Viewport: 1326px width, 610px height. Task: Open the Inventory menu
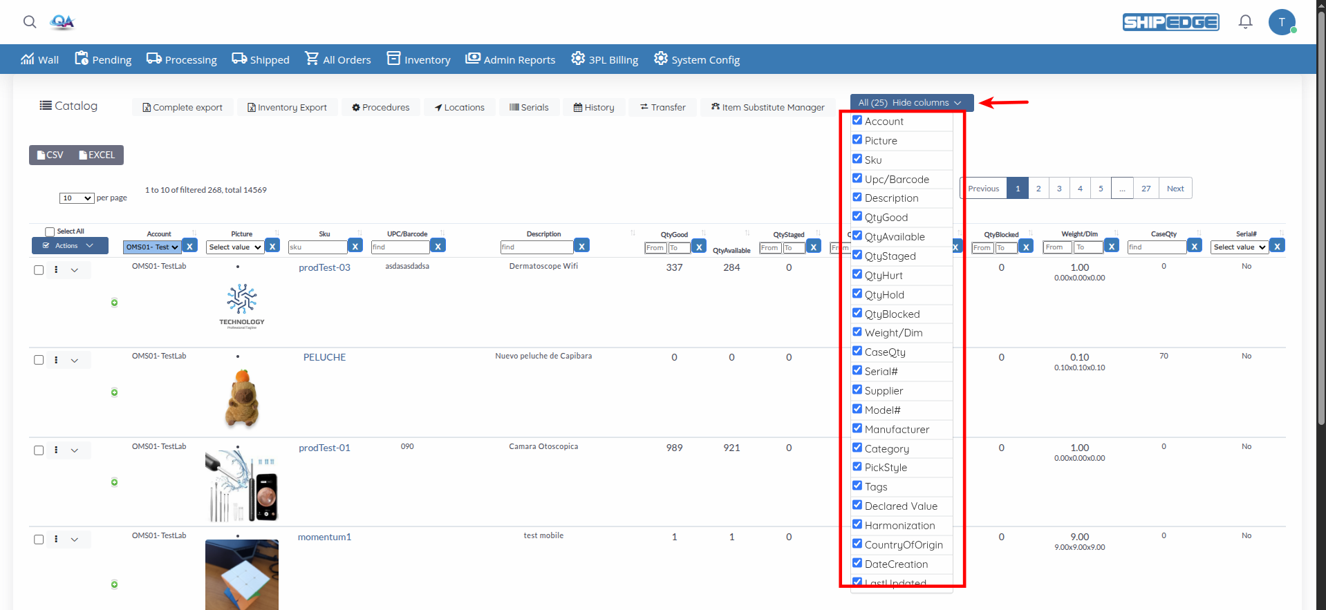point(418,59)
